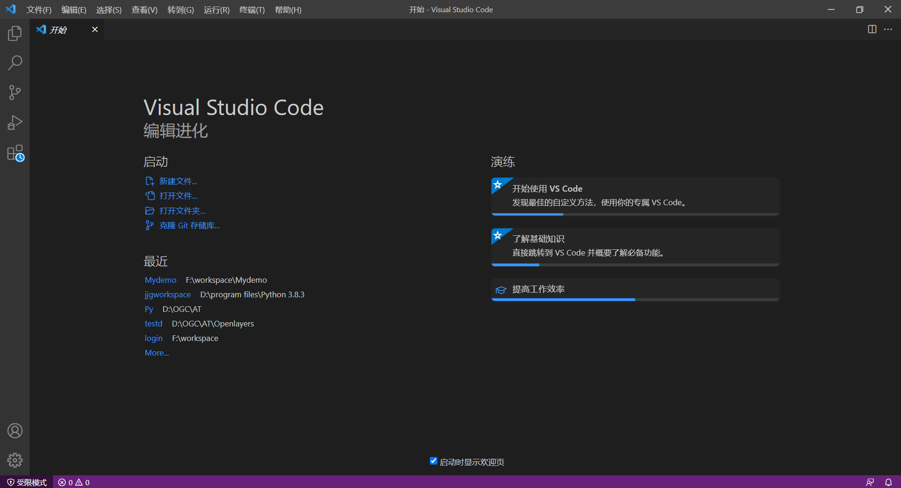Open the Manage gear icon
Screen dimensions: 901x488
pos(15,460)
